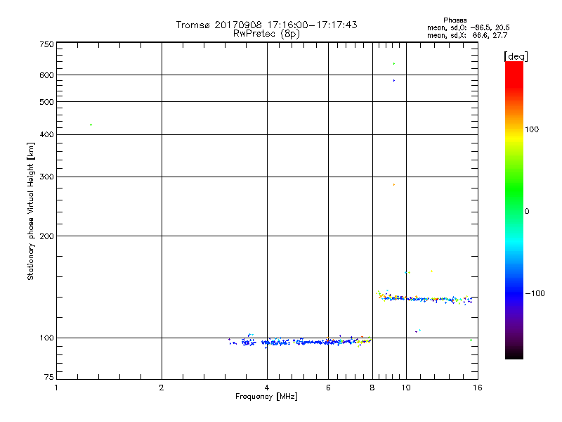Click the y-axis tick label '200'
Screen dimensions: 562x422
(46, 236)
